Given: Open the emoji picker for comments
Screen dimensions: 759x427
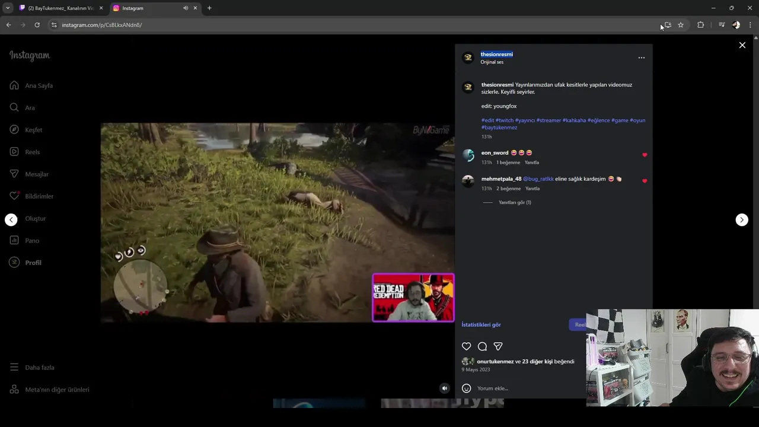Looking at the screenshot, I should (467, 388).
